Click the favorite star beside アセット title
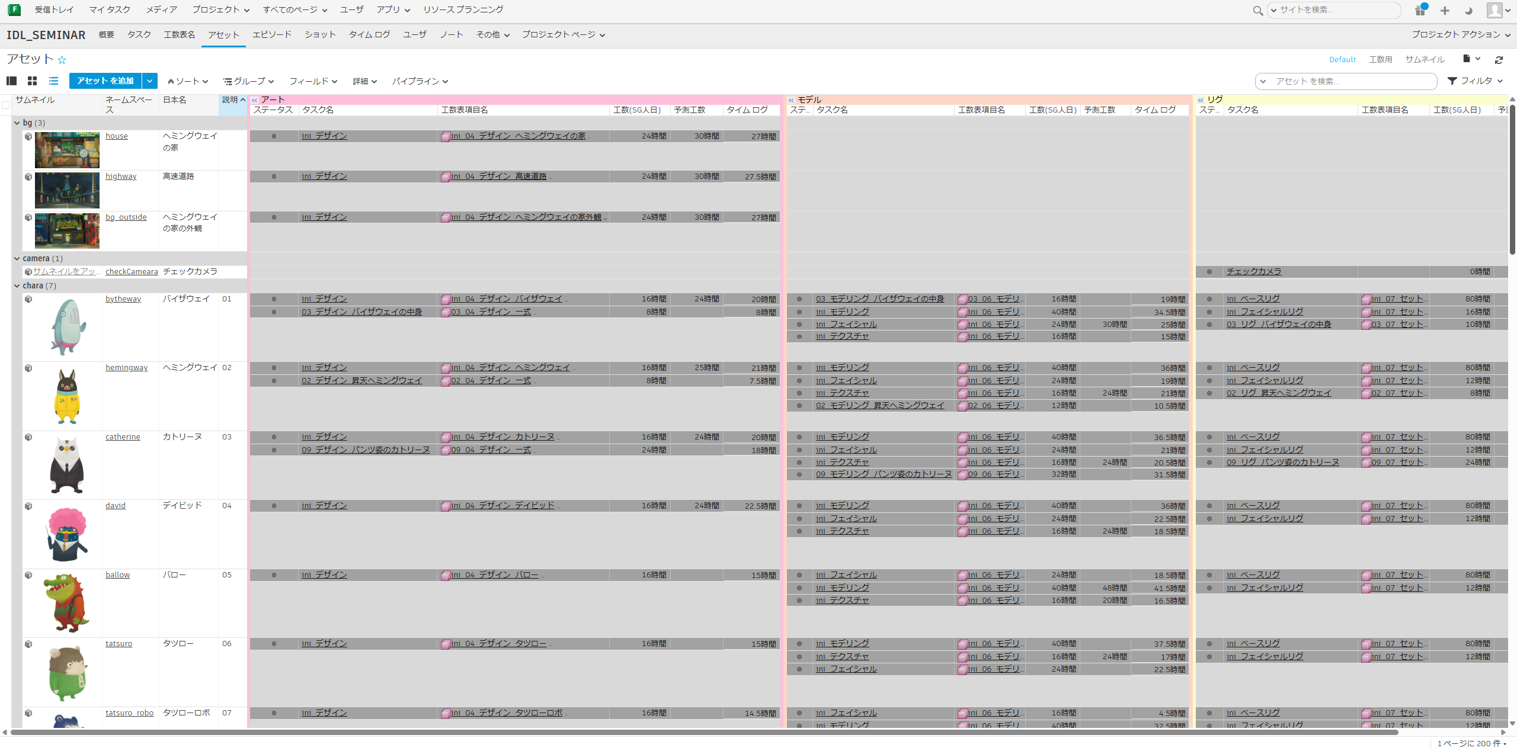This screenshot has width=1517, height=751. pos(62,60)
